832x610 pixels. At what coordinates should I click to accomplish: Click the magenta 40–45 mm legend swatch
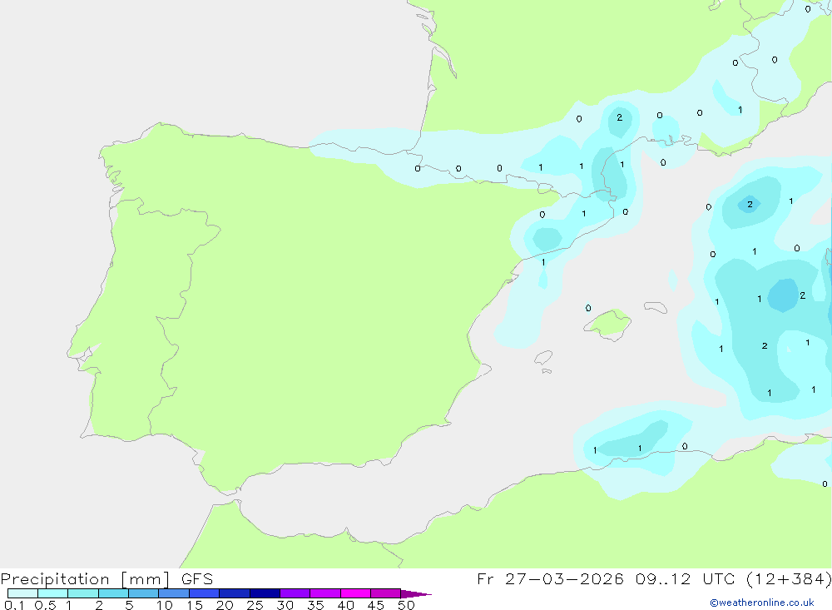tap(355, 593)
